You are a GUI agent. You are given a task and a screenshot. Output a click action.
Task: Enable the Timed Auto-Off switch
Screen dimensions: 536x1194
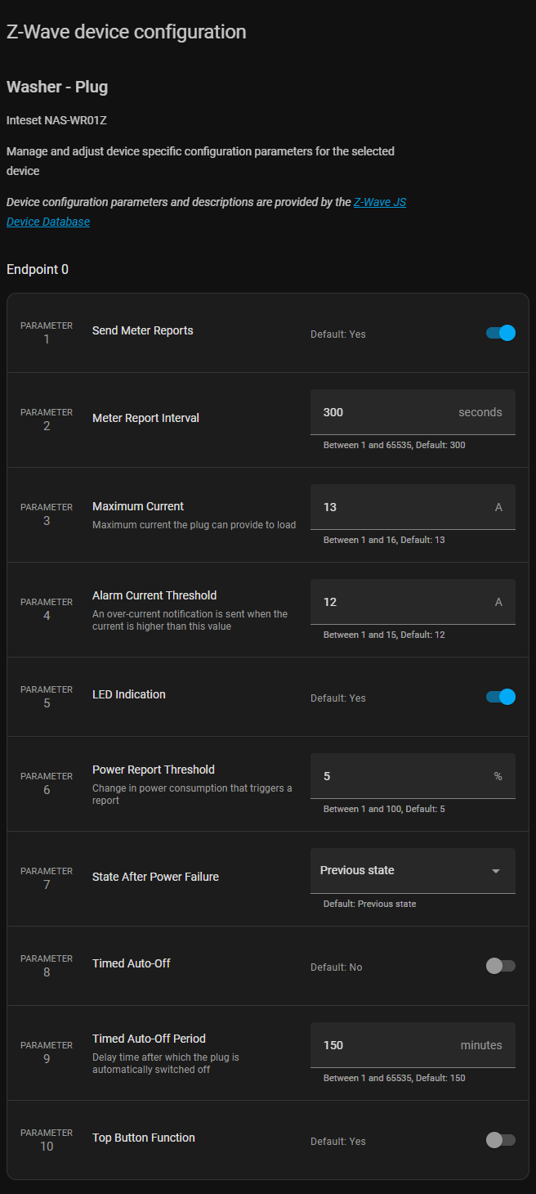pos(500,966)
